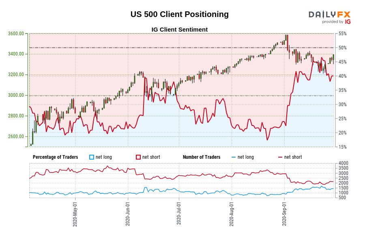365x243 pixels.
Task: Click the net long label under Percentage of Traders
Action: [104, 157]
